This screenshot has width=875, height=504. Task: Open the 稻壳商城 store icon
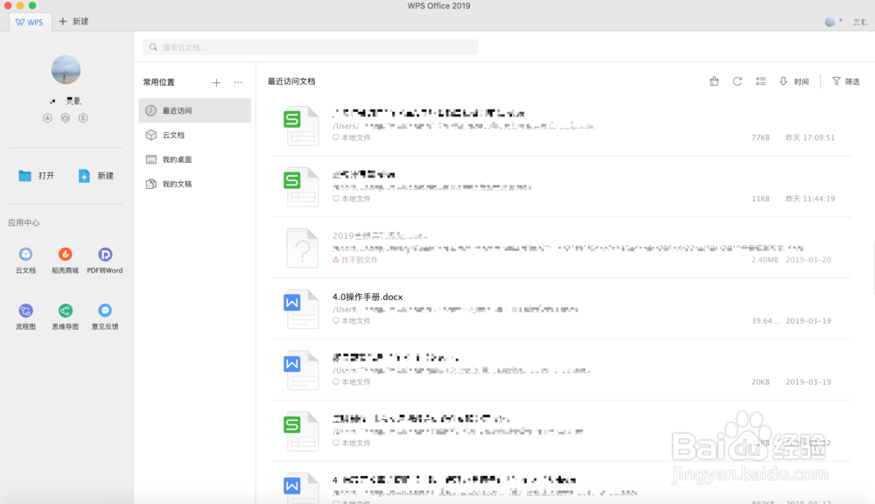(66, 261)
